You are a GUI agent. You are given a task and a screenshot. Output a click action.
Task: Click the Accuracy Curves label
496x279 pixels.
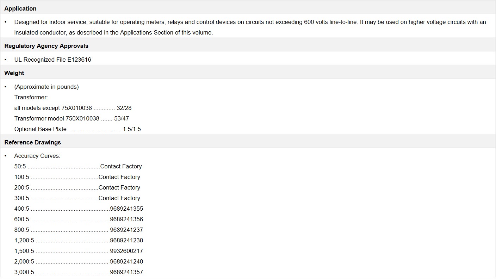pyautogui.click(x=37, y=156)
